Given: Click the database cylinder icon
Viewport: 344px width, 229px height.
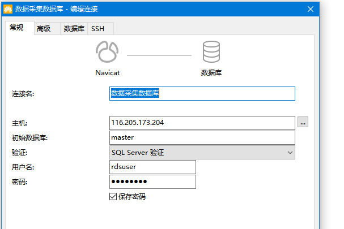Looking at the screenshot, I should (x=211, y=51).
